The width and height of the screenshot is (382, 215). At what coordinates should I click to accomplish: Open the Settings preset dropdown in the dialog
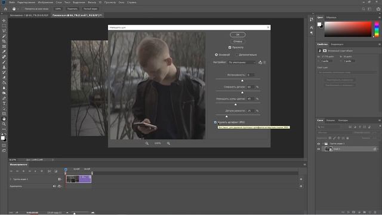[x=242, y=62]
